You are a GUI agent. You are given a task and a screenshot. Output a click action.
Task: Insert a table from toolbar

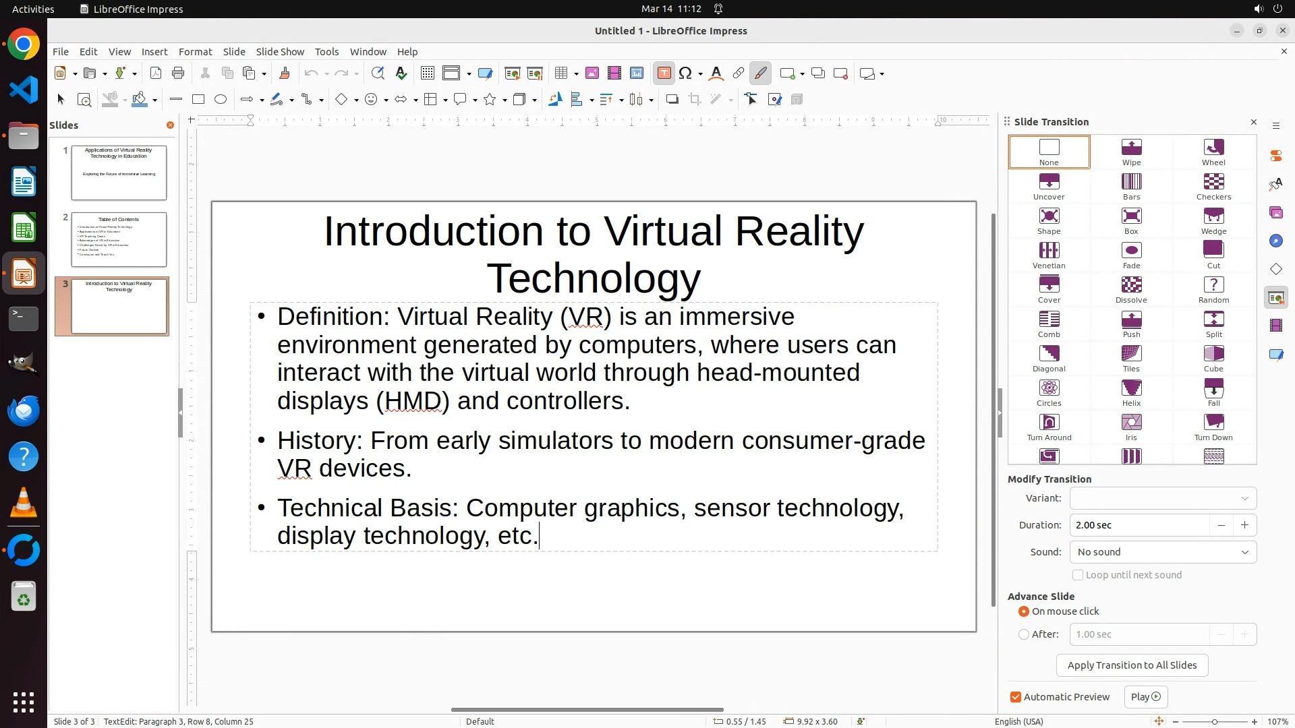coord(560,73)
